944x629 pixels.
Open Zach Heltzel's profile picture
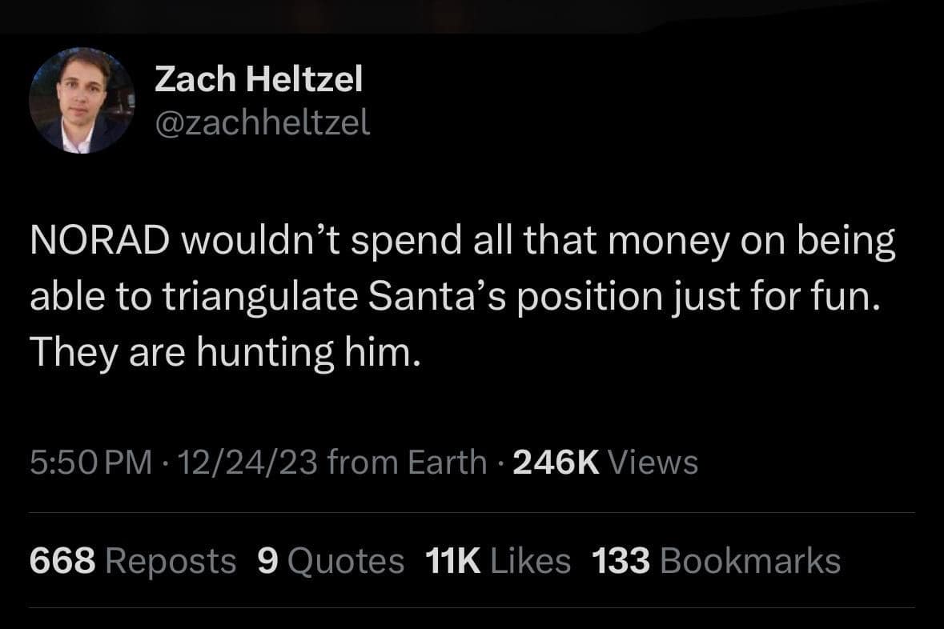point(82,100)
